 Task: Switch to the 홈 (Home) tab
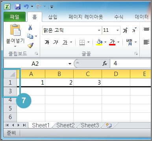coord(35,17)
